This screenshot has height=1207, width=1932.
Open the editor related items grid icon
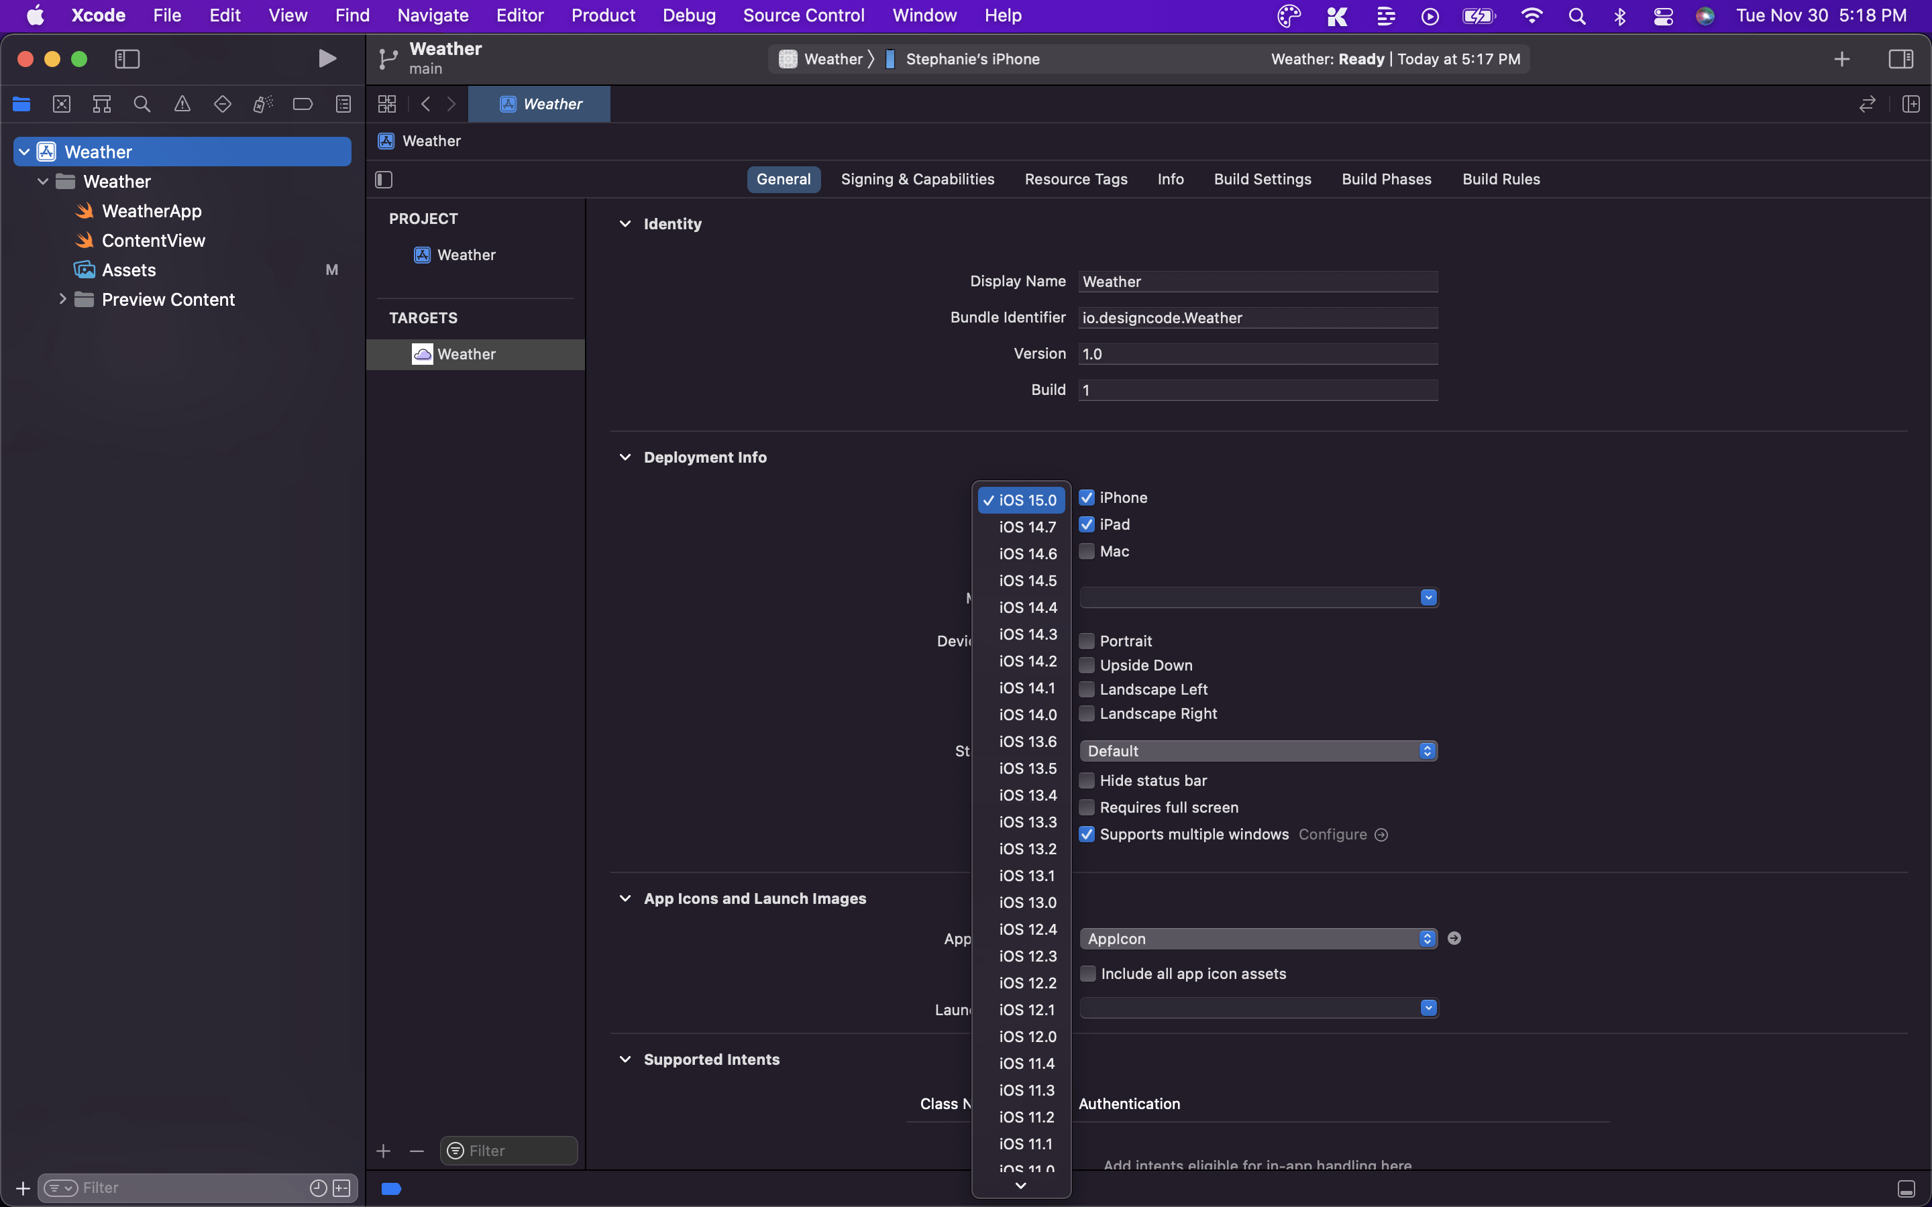pos(387,104)
